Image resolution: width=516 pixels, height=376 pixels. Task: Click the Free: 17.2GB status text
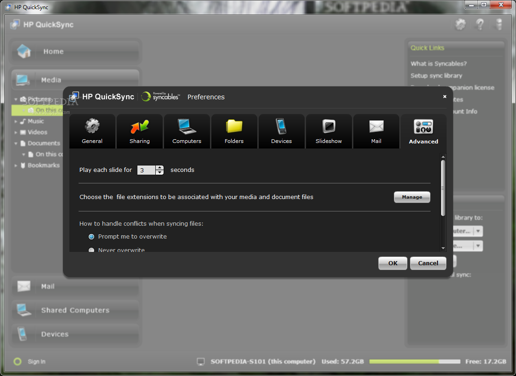(486, 361)
